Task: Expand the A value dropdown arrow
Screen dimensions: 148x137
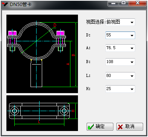Action: (x=132, y=48)
